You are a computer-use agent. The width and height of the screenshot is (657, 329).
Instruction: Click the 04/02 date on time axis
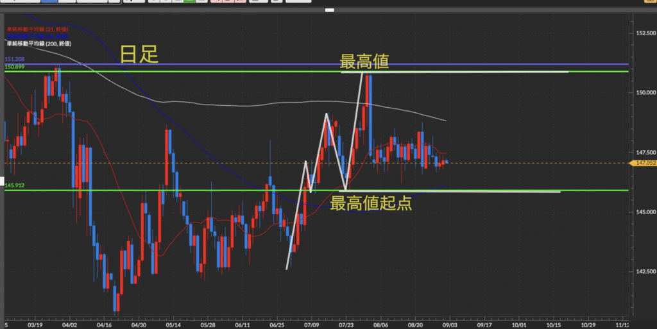tap(69, 325)
